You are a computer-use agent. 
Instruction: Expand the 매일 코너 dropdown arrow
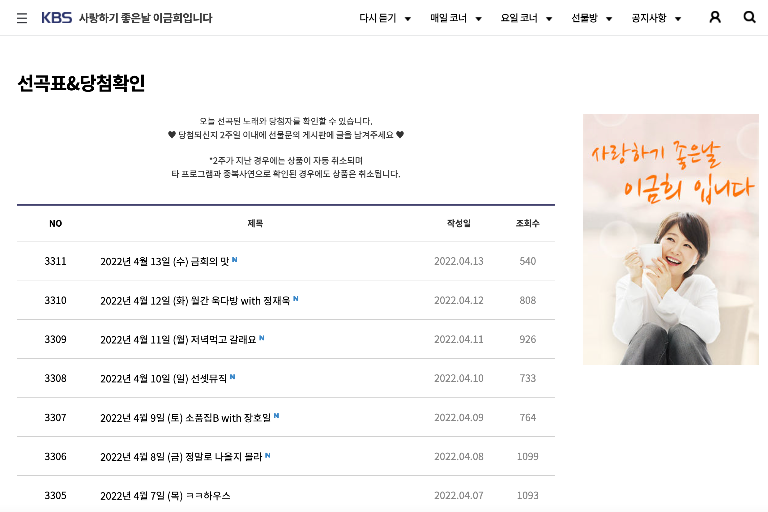pyautogui.click(x=478, y=19)
